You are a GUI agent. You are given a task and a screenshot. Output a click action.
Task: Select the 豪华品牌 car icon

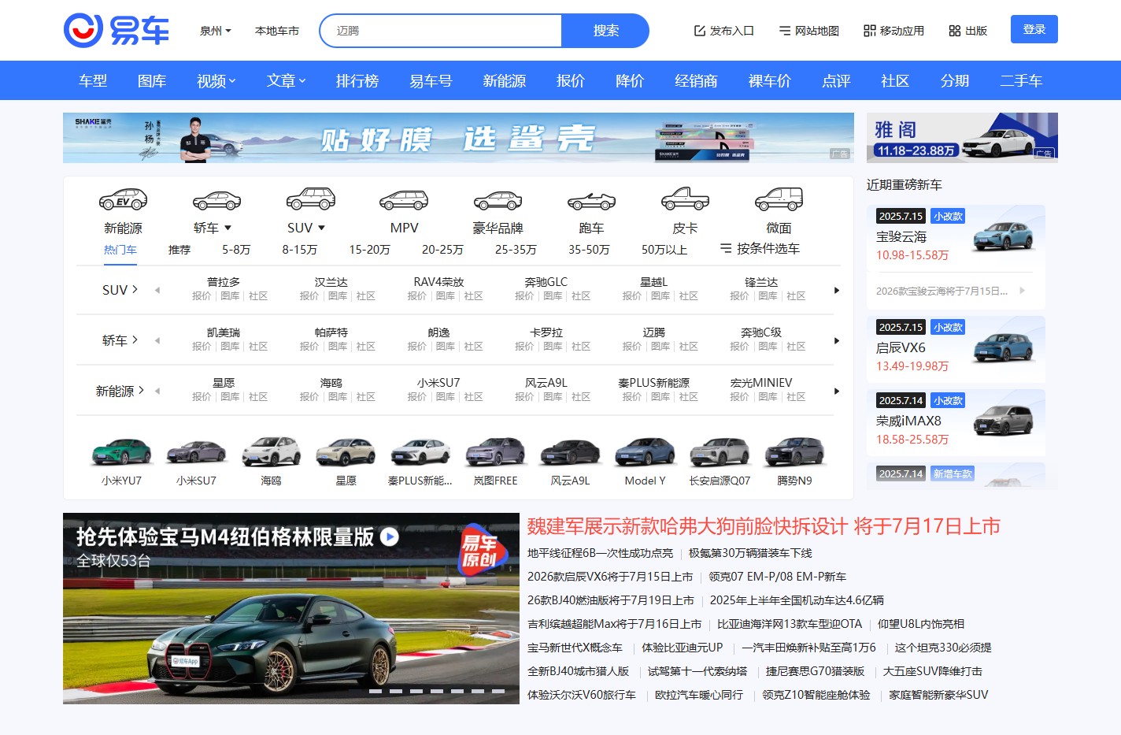coord(498,200)
